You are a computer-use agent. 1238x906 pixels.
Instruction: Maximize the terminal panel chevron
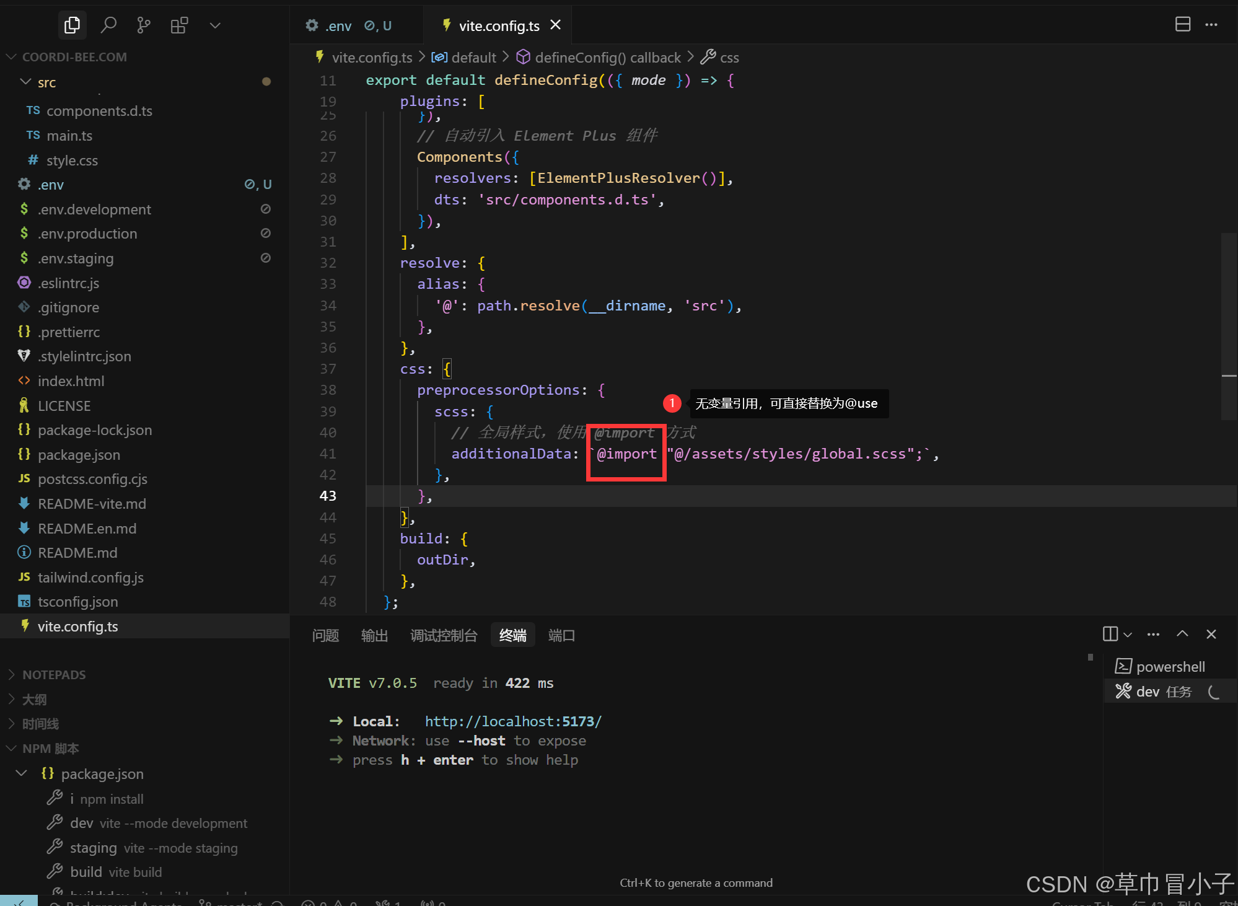[x=1182, y=633]
